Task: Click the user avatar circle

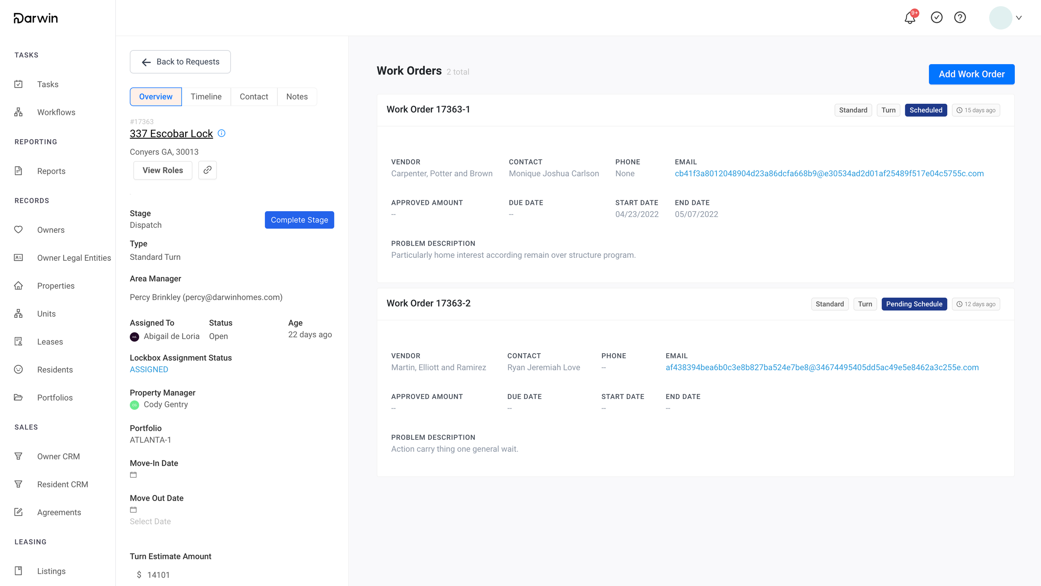Action: point(1001,17)
